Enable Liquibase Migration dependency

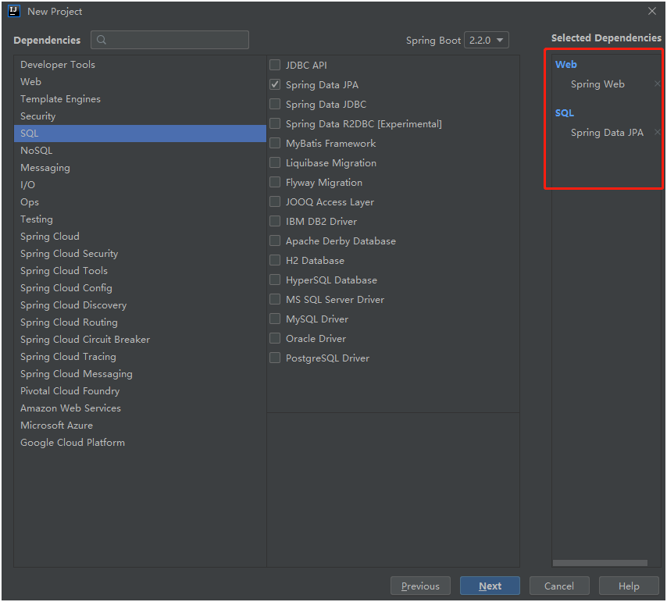(275, 162)
